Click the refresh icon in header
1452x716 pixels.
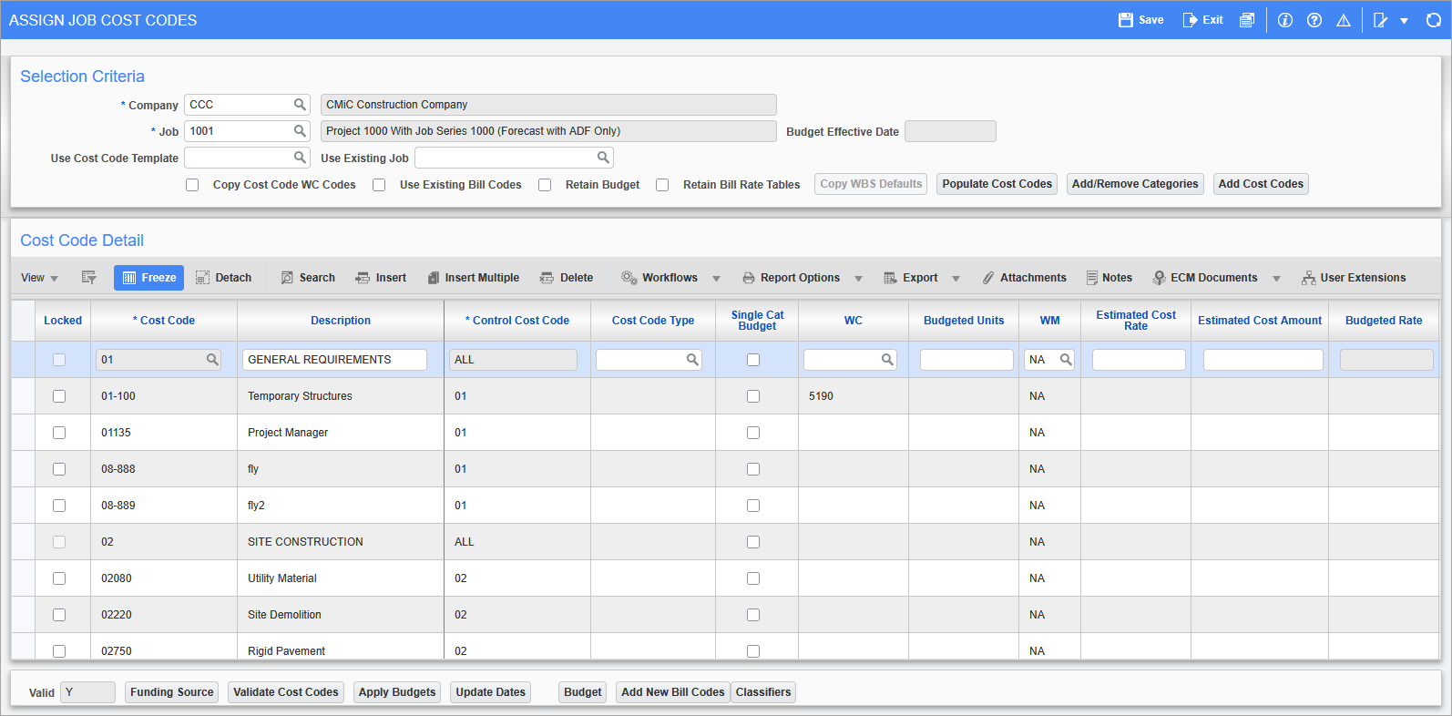tap(1433, 20)
